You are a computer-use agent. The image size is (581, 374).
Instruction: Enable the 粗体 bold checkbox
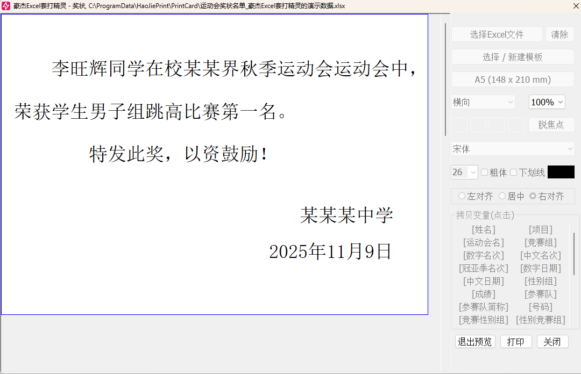coord(484,172)
